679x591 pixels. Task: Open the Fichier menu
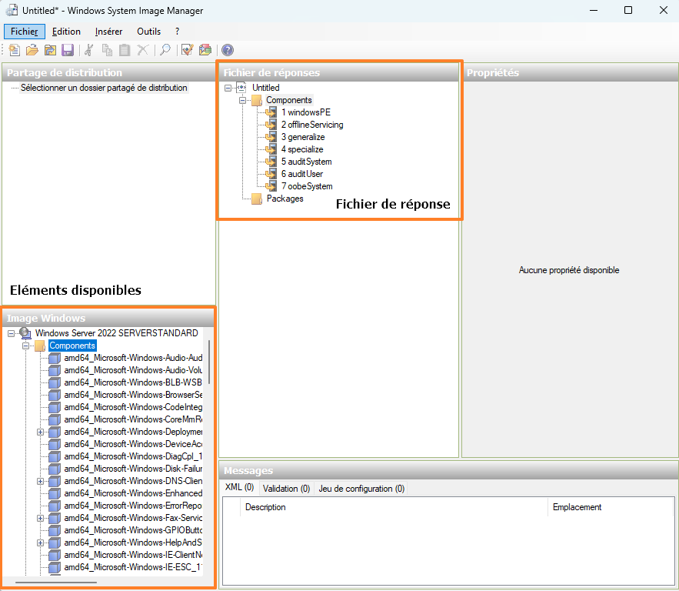click(x=24, y=32)
